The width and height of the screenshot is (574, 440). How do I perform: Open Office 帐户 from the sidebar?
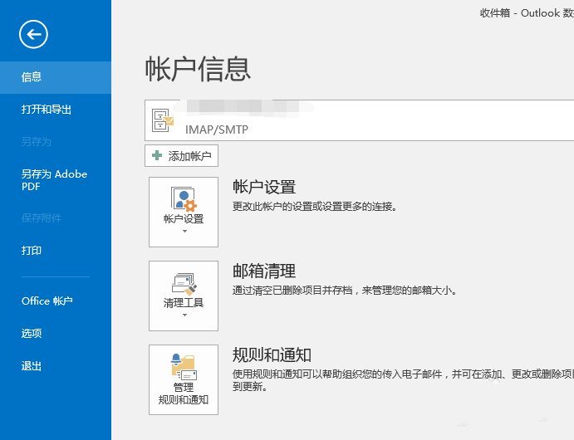point(47,301)
